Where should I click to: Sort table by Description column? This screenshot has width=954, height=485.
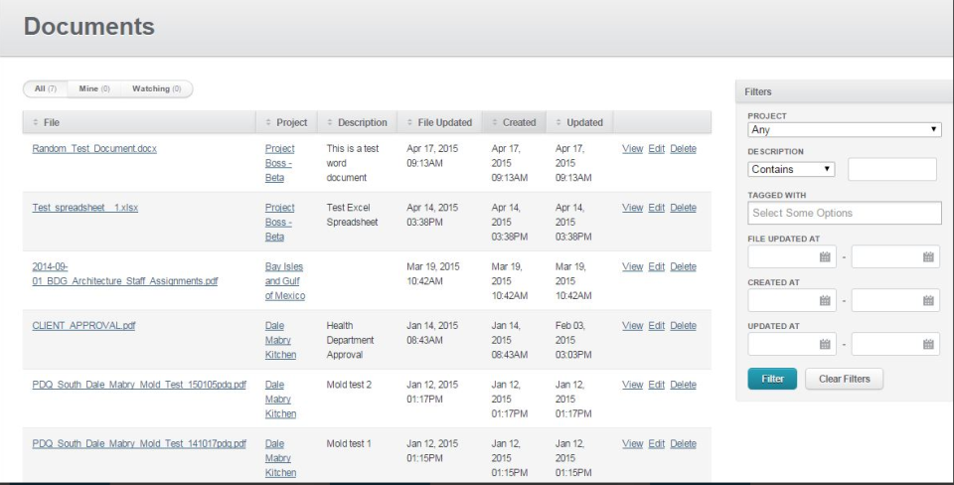click(x=357, y=122)
